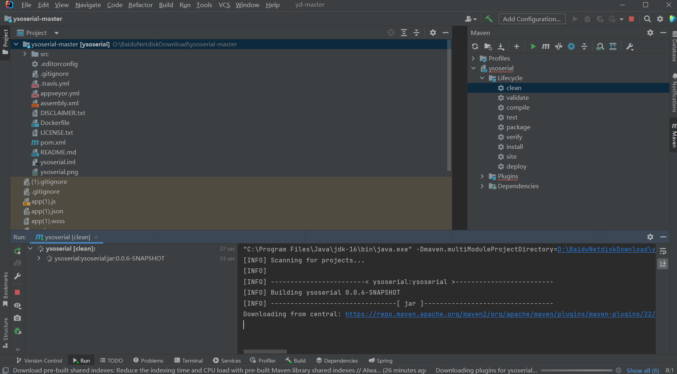Screen dimensions: 677x374
Task: Expand Plugins node in Maven
Action: [482, 176]
